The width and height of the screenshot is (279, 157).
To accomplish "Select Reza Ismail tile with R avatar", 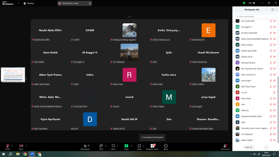I will [129, 75].
